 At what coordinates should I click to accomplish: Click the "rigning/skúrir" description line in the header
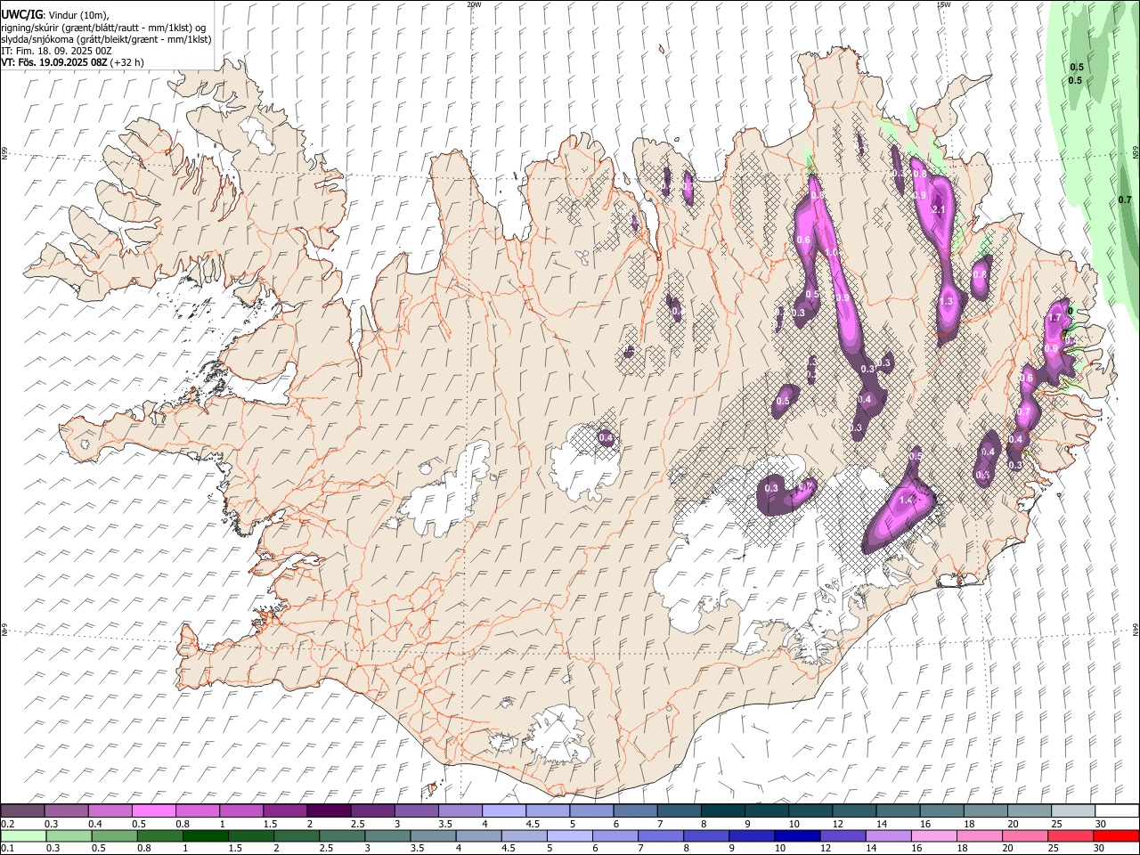(x=103, y=28)
